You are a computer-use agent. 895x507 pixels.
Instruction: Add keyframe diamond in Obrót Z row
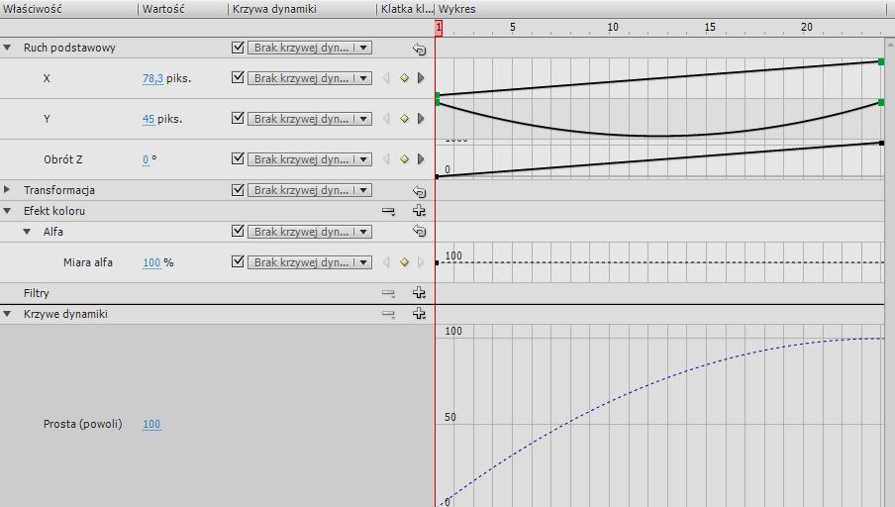tap(404, 159)
